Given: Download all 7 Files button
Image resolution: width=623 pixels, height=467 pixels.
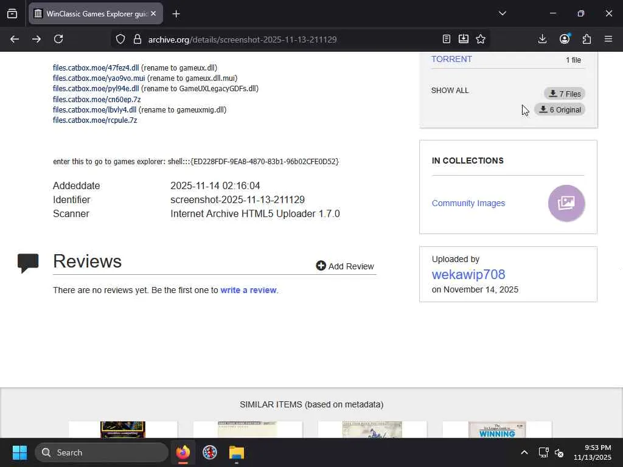Looking at the screenshot, I should [x=565, y=94].
